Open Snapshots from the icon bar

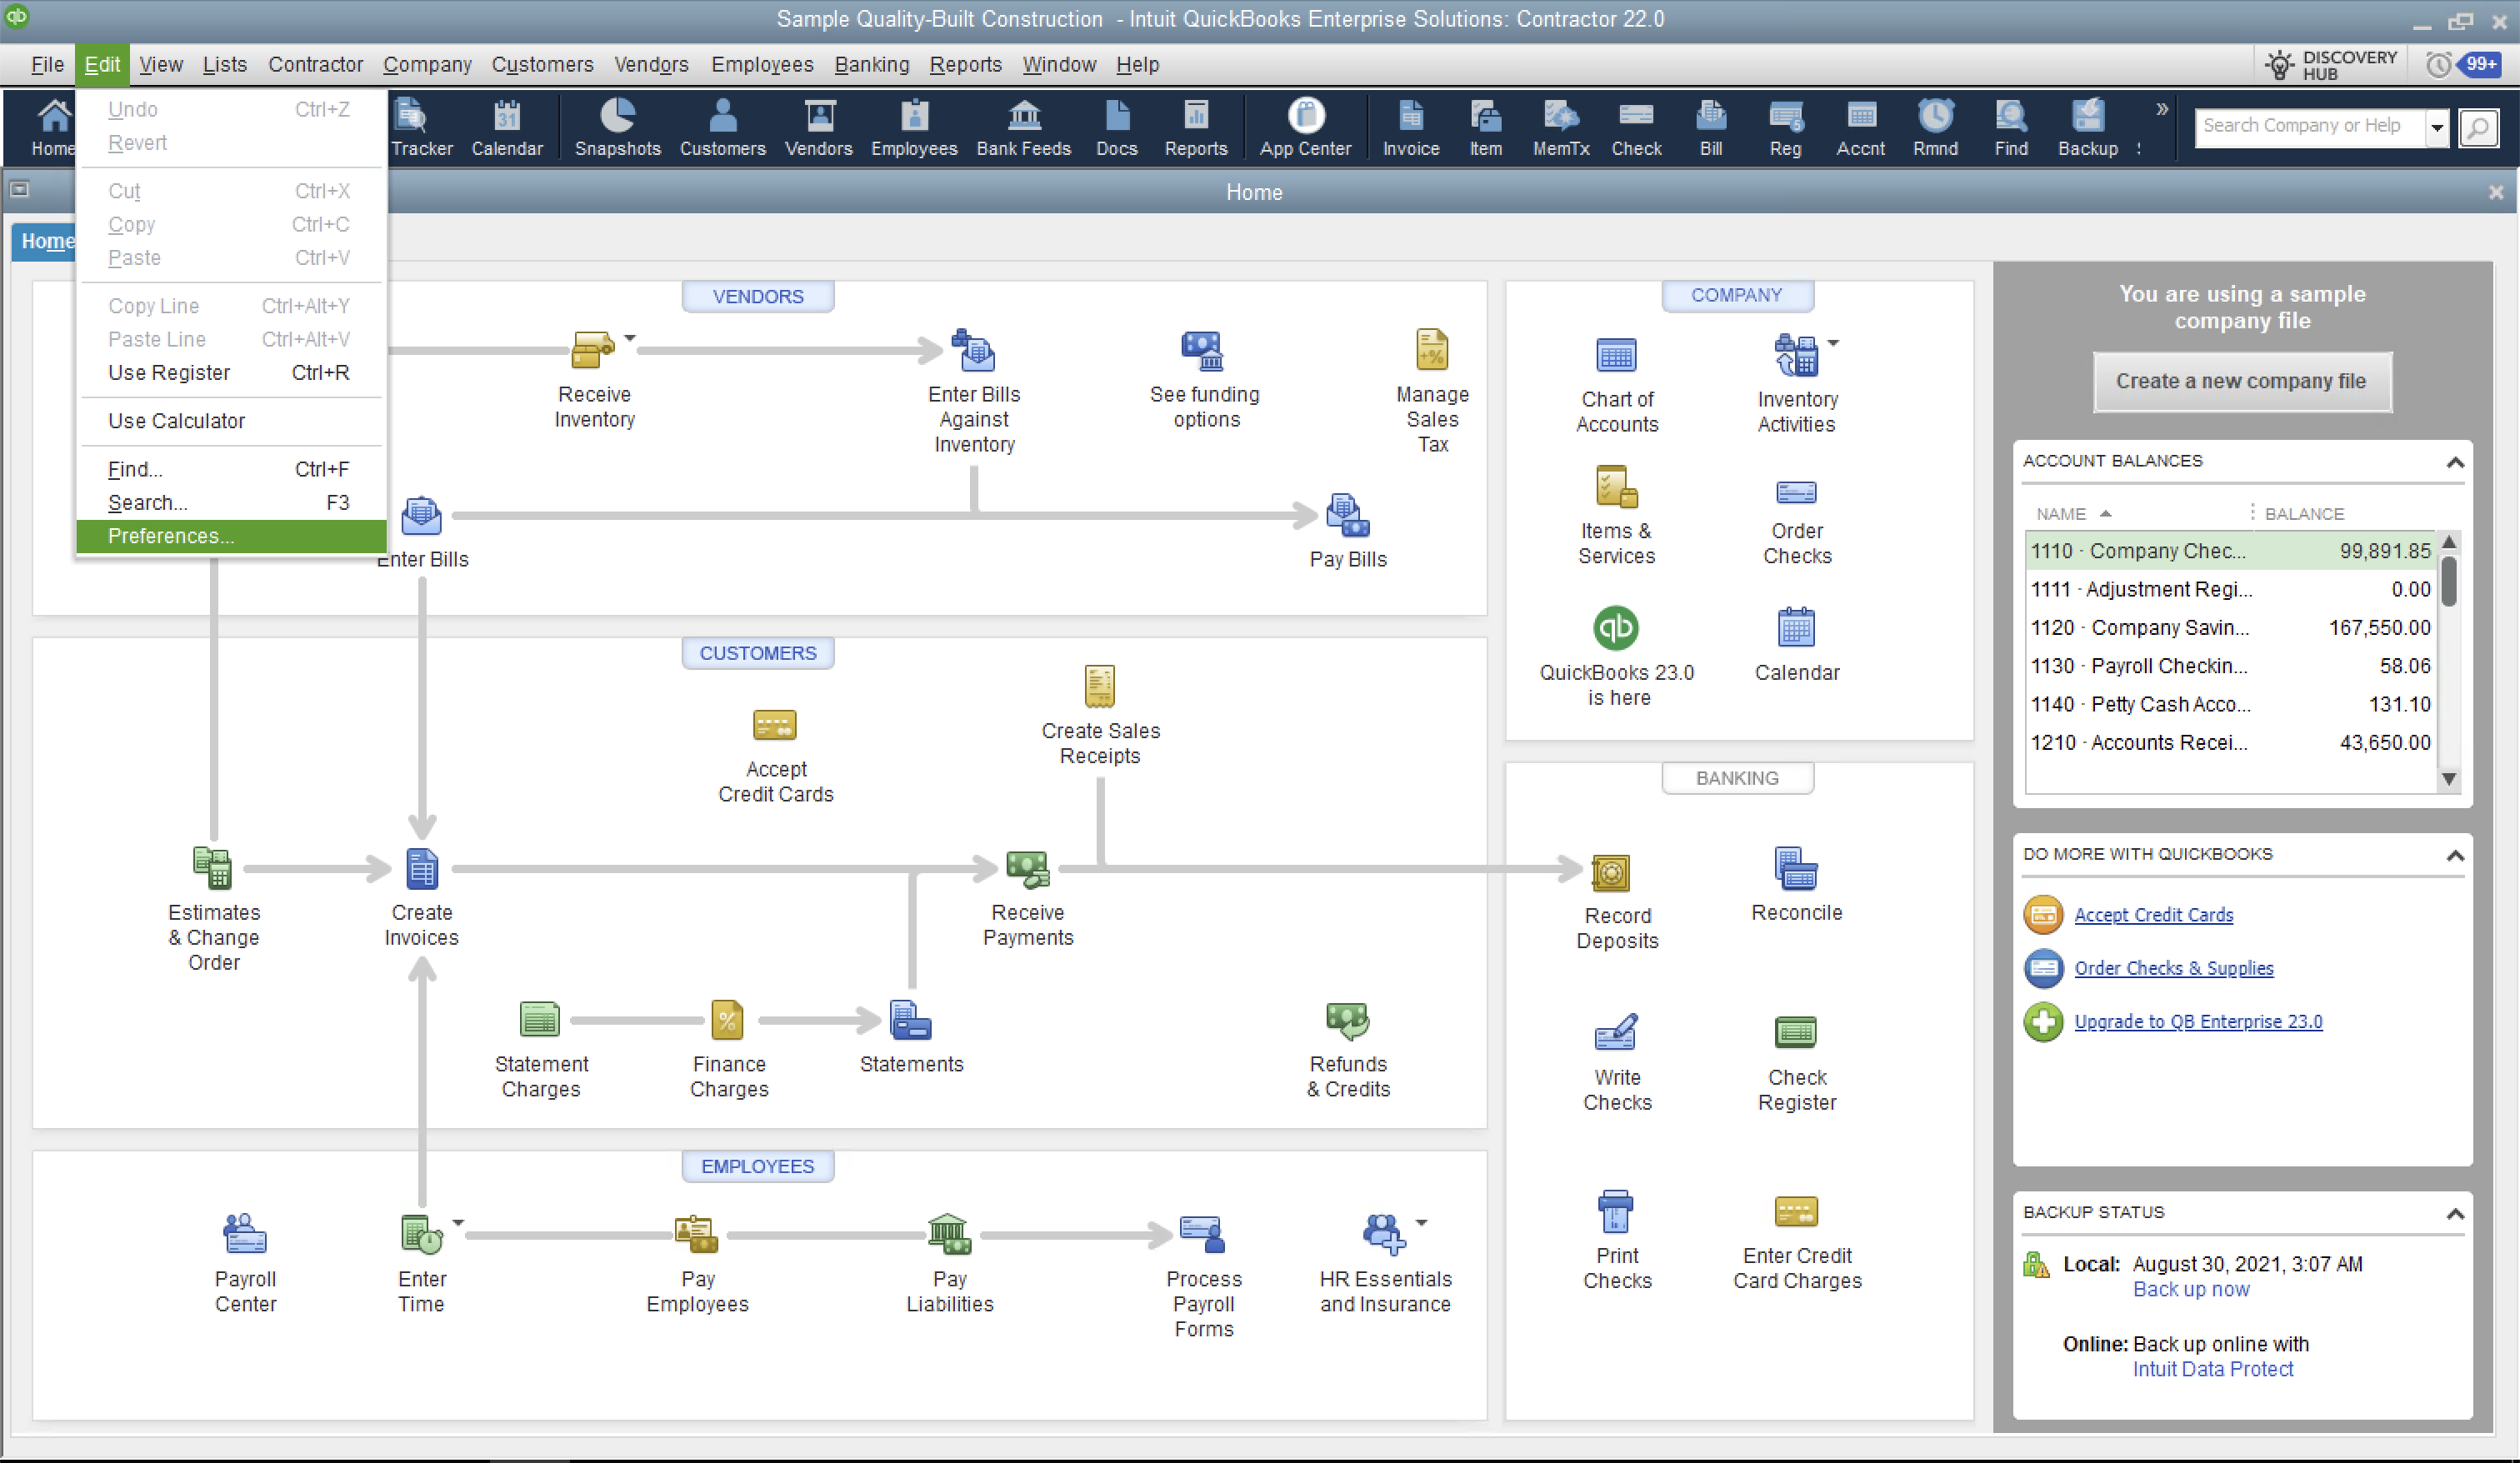(x=617, y=128)
